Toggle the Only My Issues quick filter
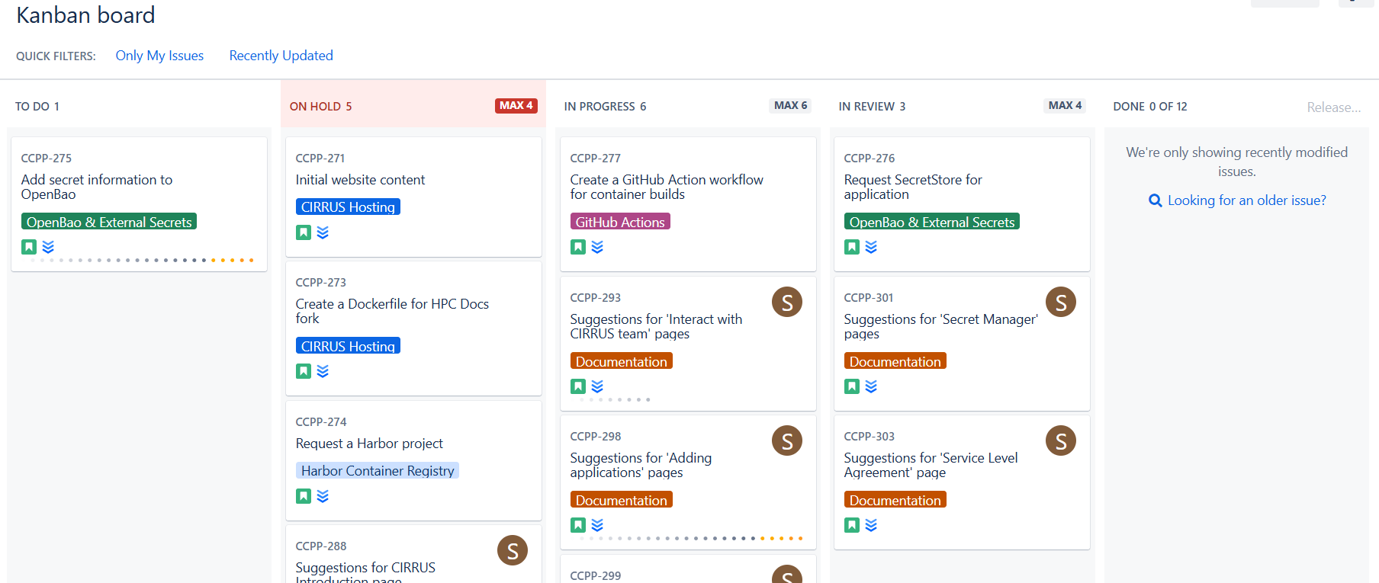Viewport: 1379px width, 583px height. coord(159,56)
